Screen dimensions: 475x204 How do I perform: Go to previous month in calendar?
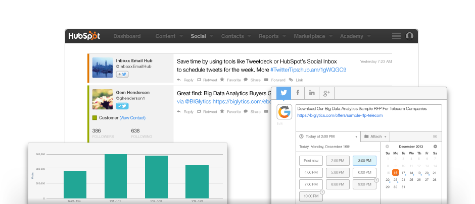coord(388,146)
